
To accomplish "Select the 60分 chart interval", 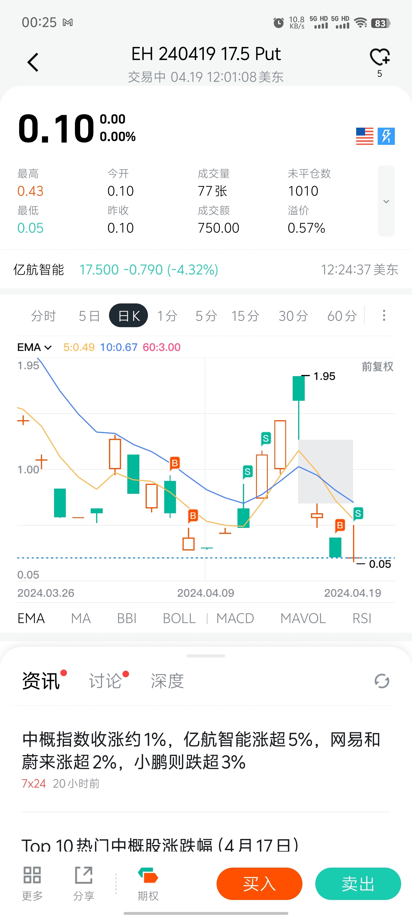I will 342,316.
